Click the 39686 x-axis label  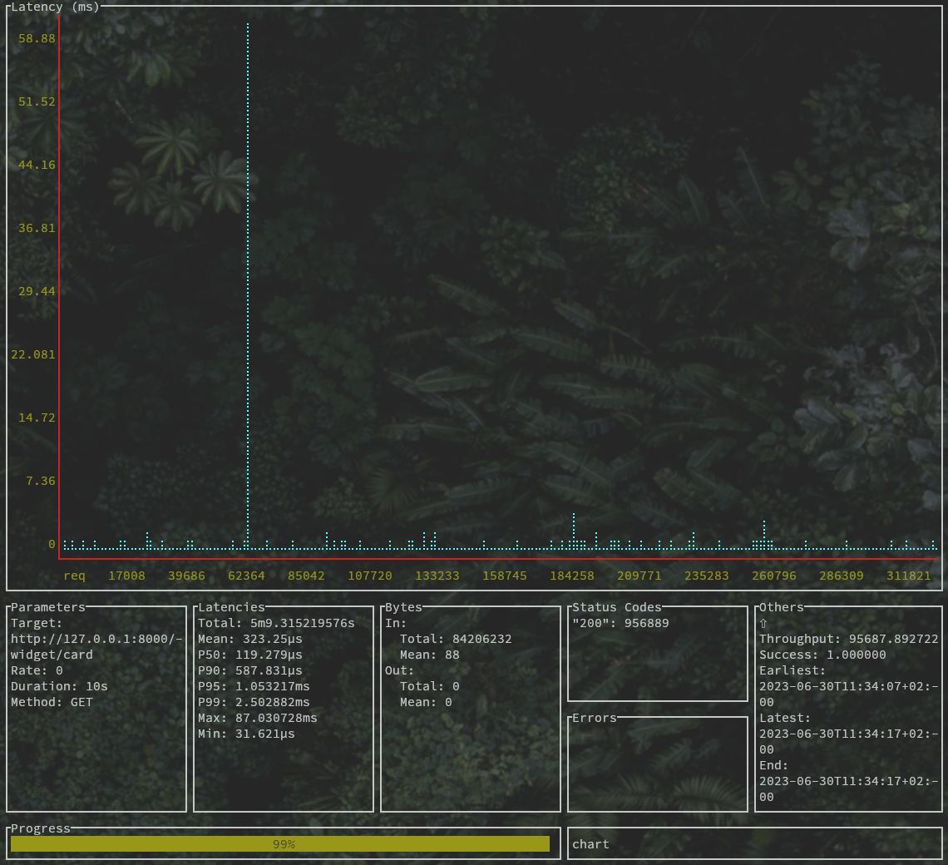[x=186, y=576]
